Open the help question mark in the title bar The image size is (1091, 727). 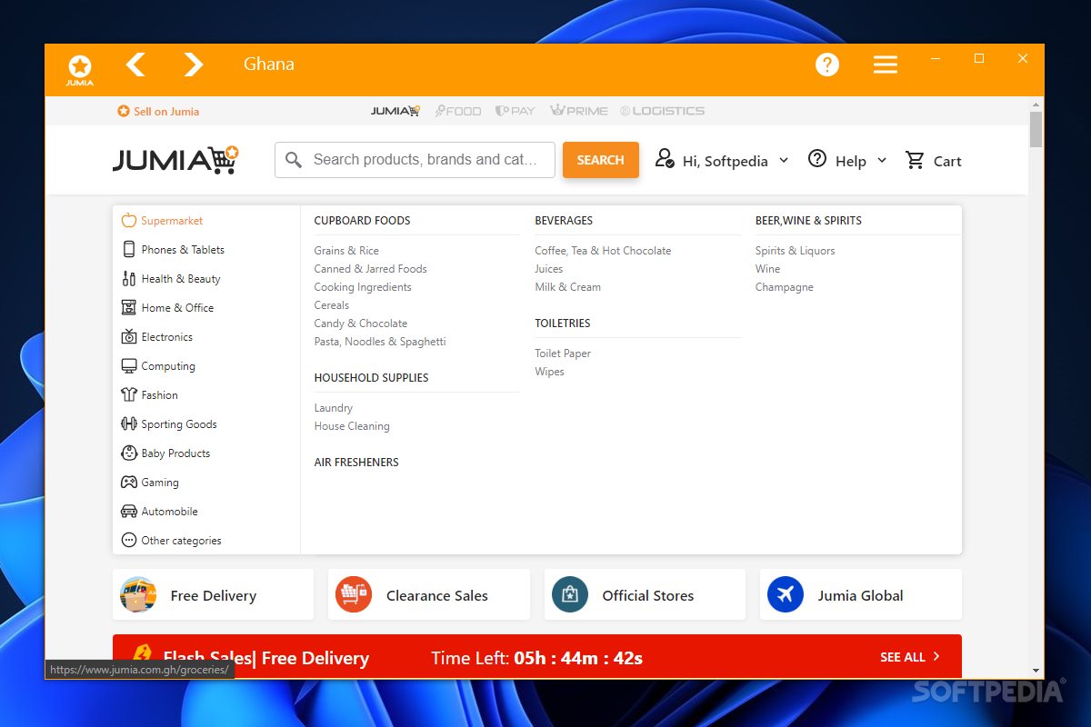[827, 65]
